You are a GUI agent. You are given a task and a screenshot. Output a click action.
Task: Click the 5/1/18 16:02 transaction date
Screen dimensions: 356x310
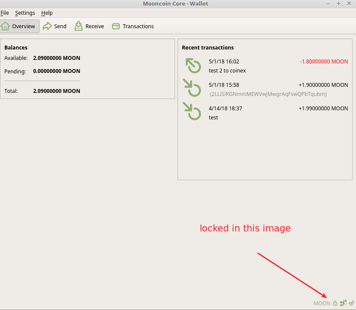[x=224, y=62]
